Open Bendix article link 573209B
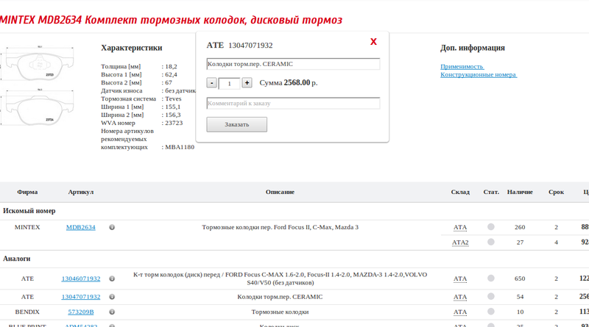The width and height of the screenshot is (589, 327). (x=80, y=312)
